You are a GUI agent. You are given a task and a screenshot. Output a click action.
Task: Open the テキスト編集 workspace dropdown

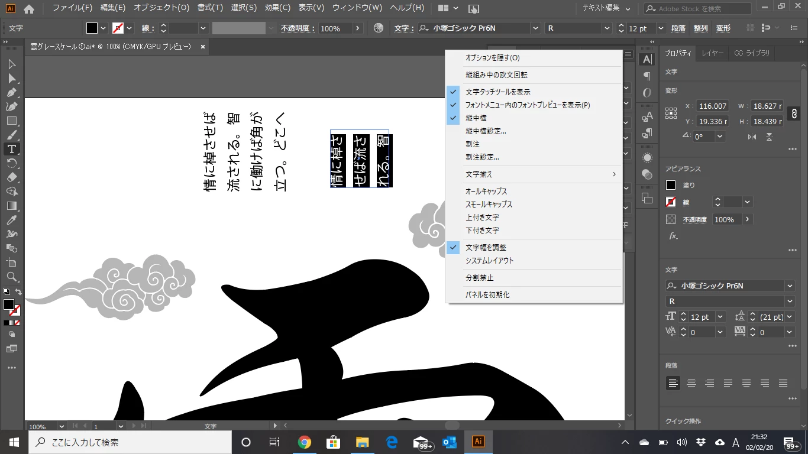point(607,8)
